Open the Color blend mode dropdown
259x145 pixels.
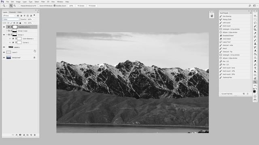point(11,19)
